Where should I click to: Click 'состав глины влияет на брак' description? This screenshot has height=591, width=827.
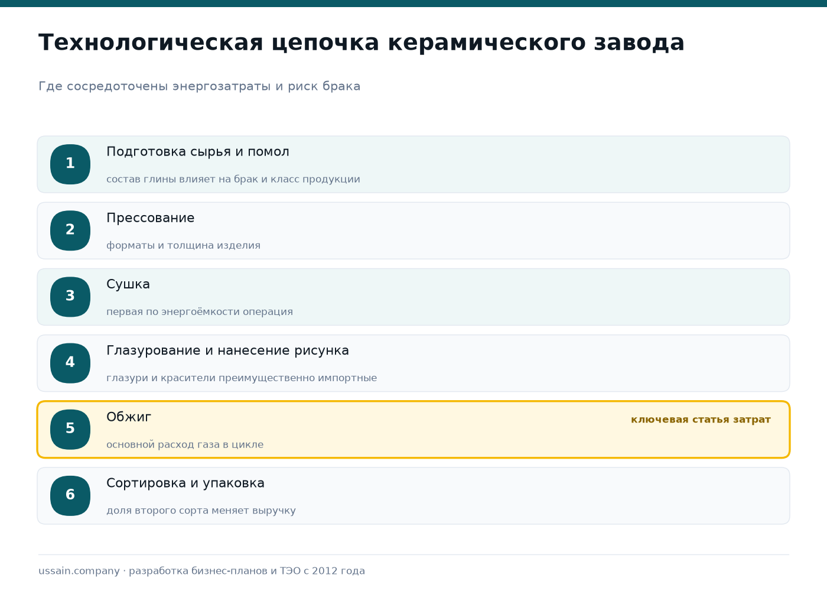coord(233,179)
